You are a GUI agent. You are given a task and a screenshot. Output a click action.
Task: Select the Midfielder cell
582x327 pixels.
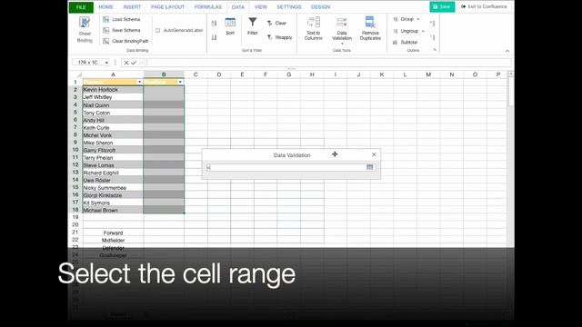pos(113,240)
